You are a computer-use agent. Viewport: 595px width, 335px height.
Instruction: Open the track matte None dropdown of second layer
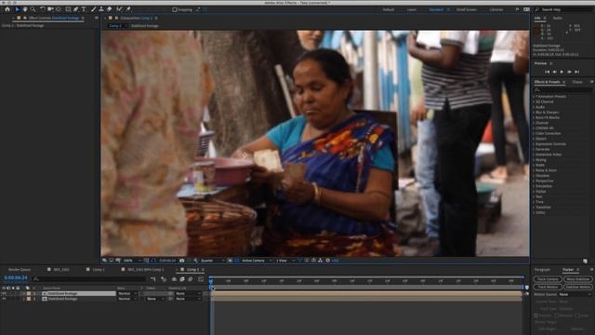[x=155, y=299]
